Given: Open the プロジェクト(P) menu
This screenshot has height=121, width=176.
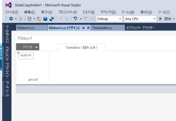Looking at the screenshot, I should tap(68, 12).
